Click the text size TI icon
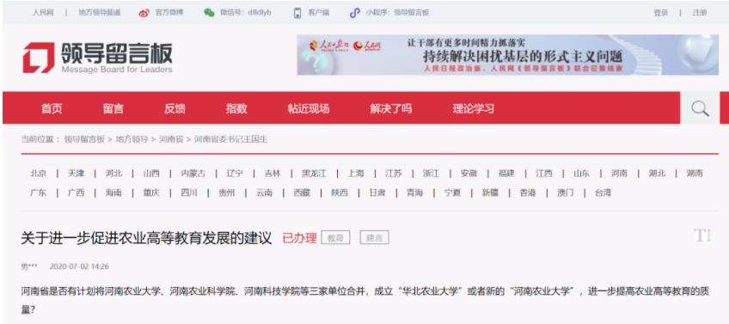The image size is (729, 324). tap(702, 235)
